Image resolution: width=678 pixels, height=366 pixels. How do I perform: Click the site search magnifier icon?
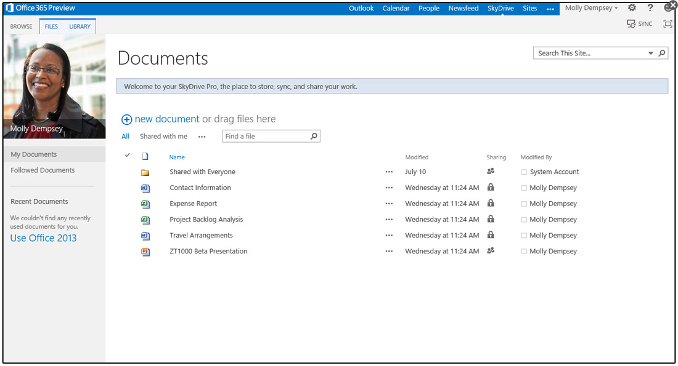coord(662,53)
